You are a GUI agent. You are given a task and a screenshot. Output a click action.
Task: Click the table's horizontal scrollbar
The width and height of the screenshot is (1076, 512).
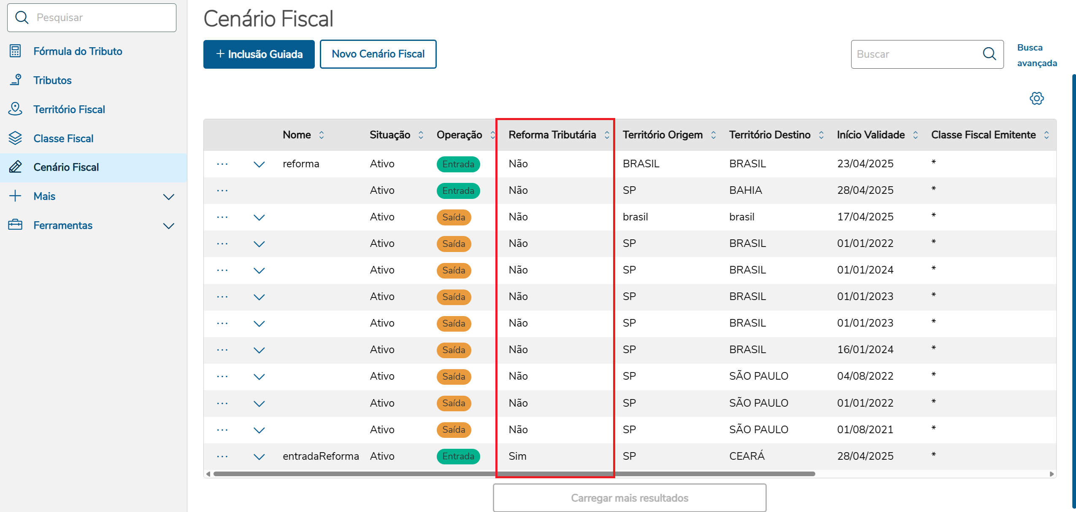(x=514, y=474)
